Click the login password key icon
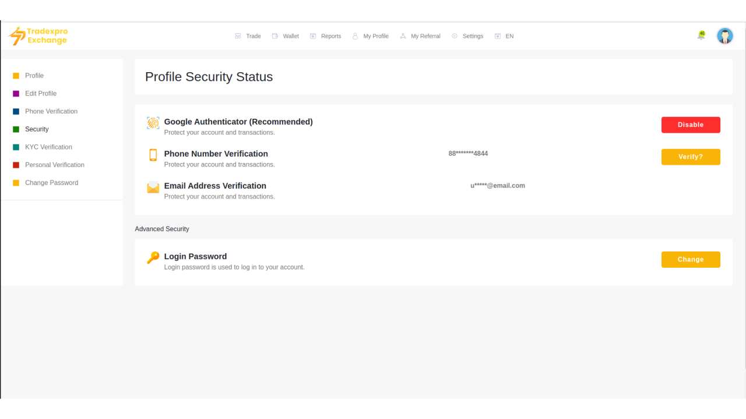Screen dimensions: 746x419 (x=153, y=258)
